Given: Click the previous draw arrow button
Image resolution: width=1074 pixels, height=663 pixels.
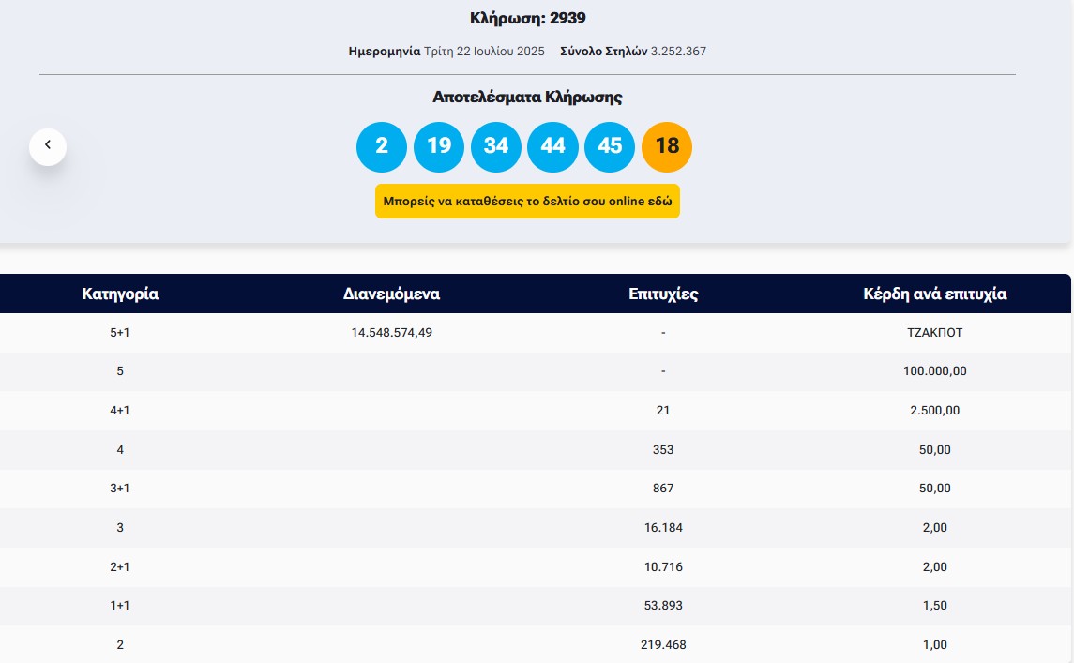Looking at the screenshot, I should tap(48, 146).
